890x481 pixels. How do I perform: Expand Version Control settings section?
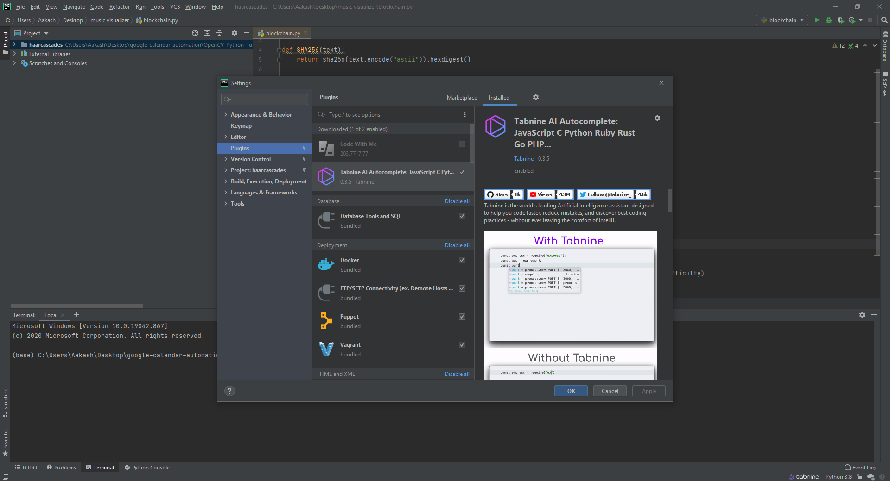click(x=226, y=159)
